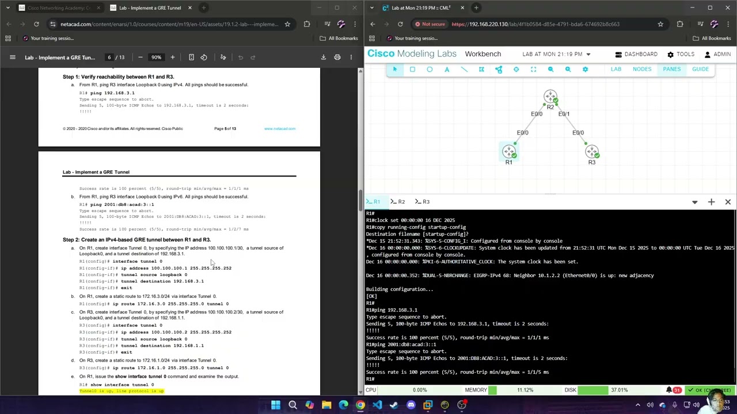
Task: Select the rectangle annotation tool
Action: click(x=412, y=69)
